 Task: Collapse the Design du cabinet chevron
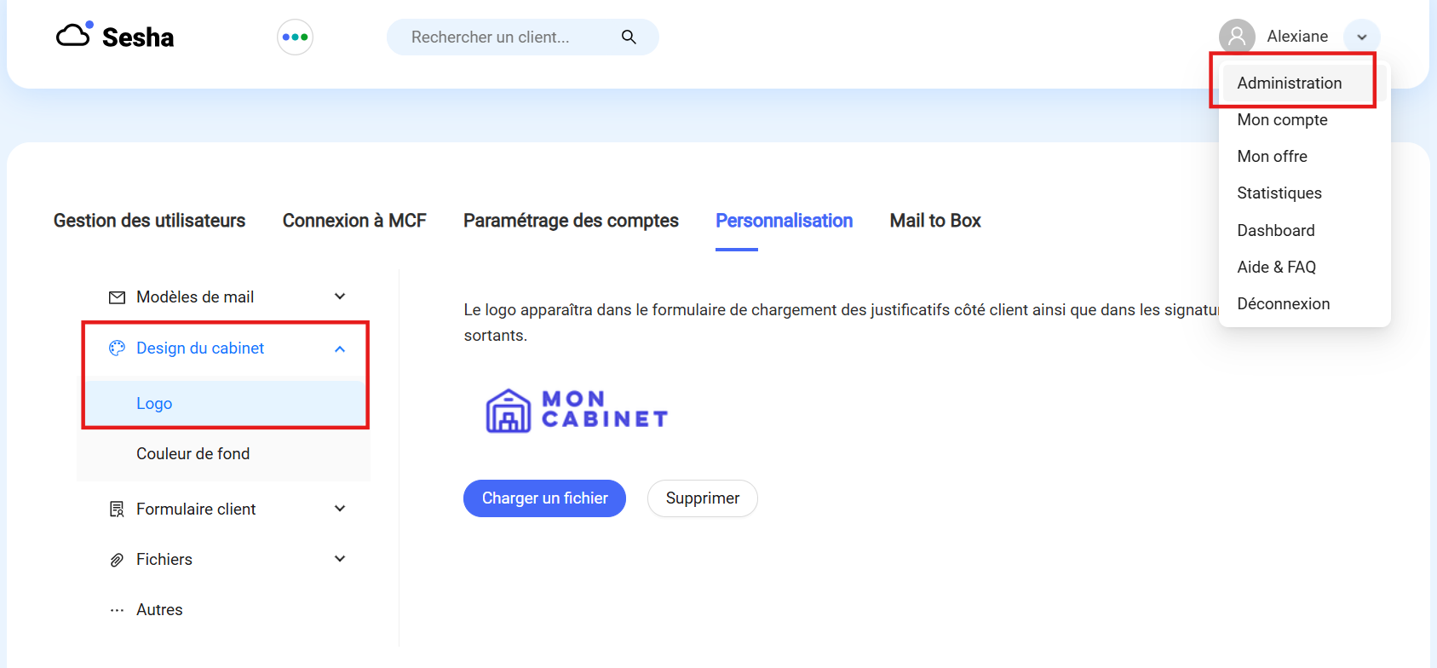pyautogui.click(x=340, y=348)
